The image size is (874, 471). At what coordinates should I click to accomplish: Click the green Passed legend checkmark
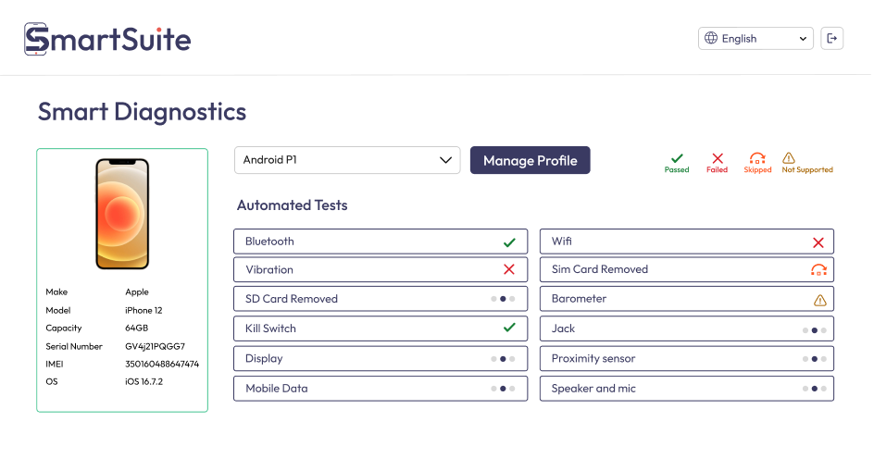point(677,158)
